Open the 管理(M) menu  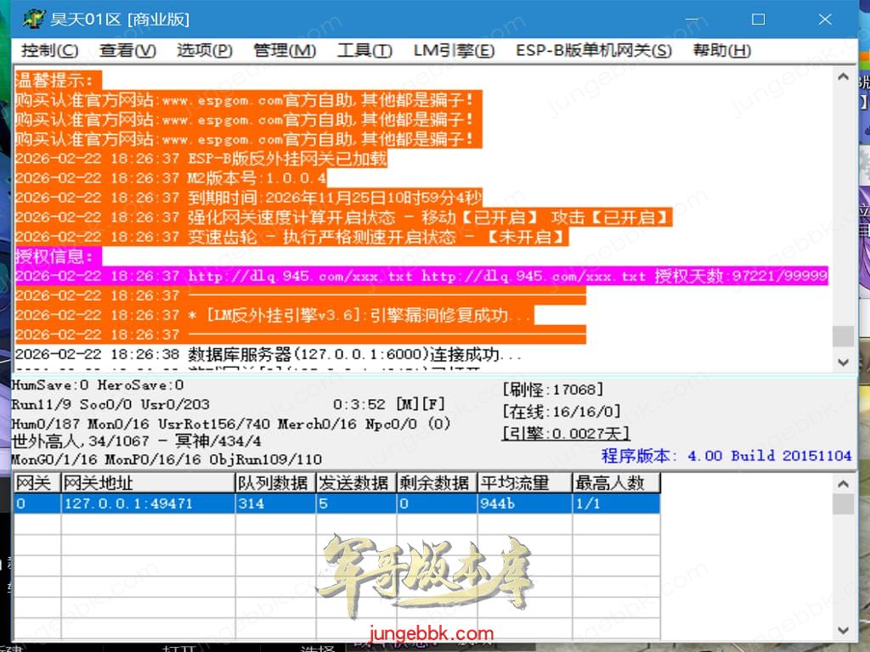coord(285,51)
